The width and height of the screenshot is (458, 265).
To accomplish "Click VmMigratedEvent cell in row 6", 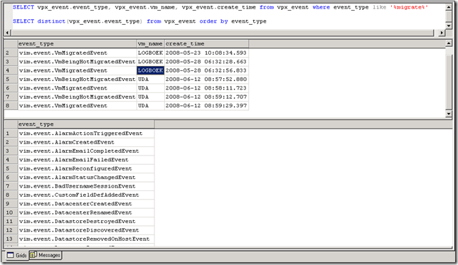I will click(78, 88).
